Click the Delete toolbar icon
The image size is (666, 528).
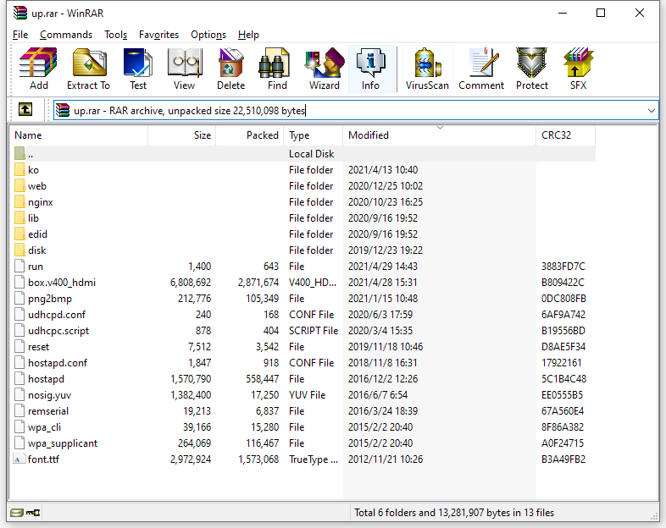230,63
